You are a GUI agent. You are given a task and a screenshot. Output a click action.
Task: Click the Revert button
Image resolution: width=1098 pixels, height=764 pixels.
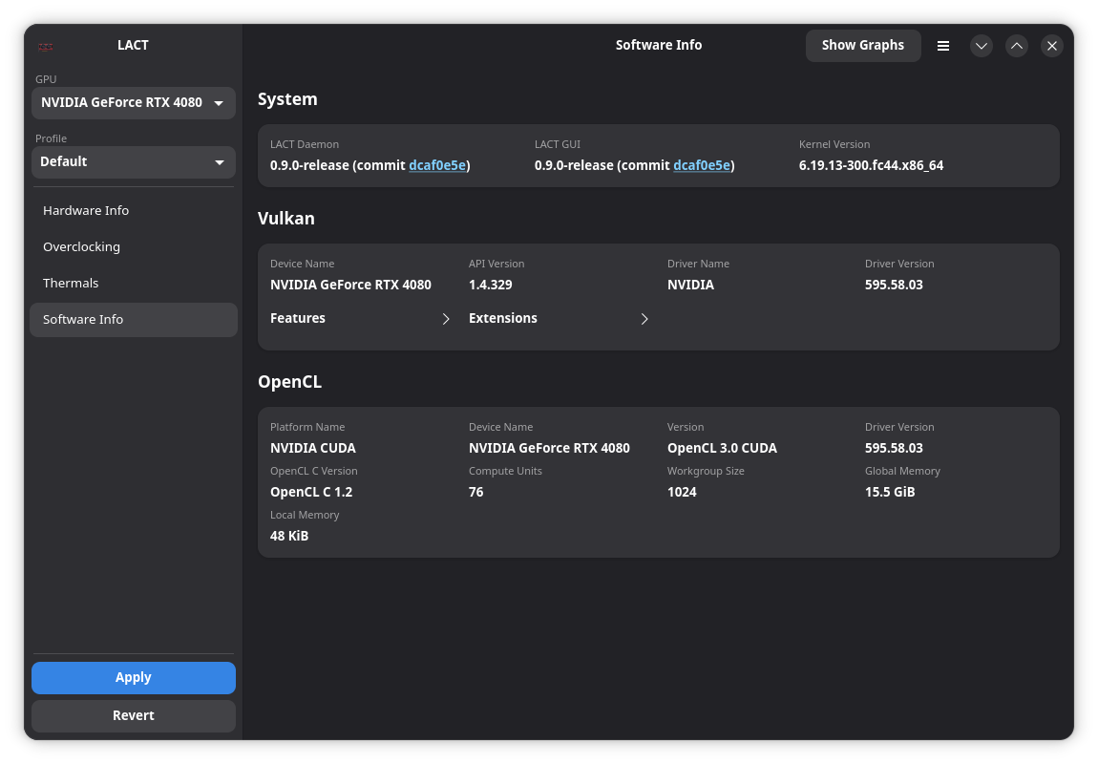pos(134,715)
